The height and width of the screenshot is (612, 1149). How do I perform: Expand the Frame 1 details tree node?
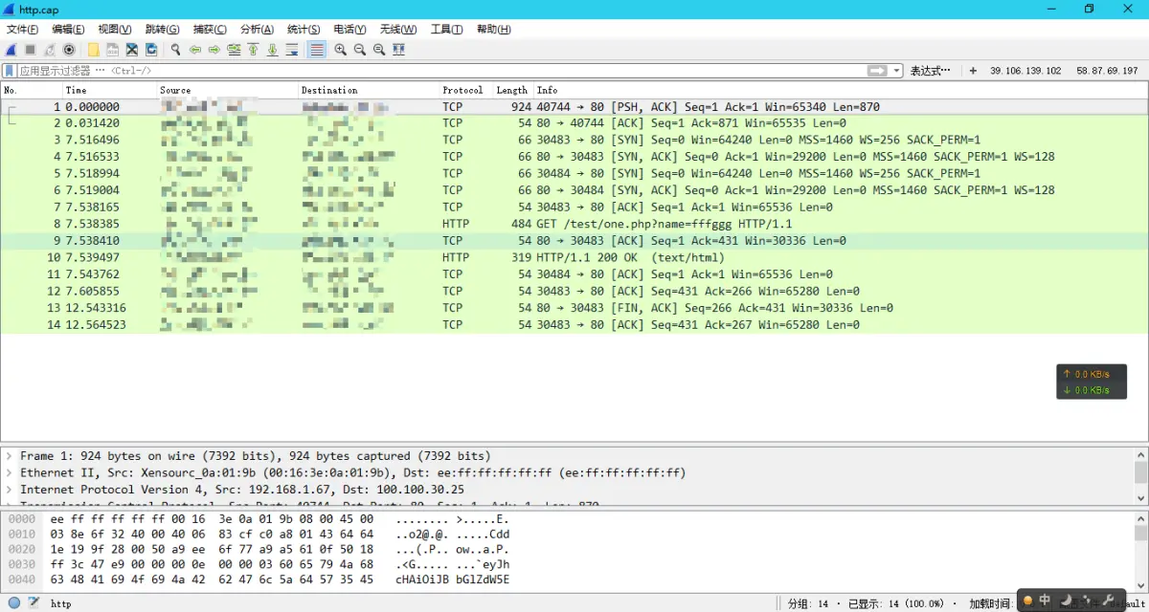click(10, 456)
